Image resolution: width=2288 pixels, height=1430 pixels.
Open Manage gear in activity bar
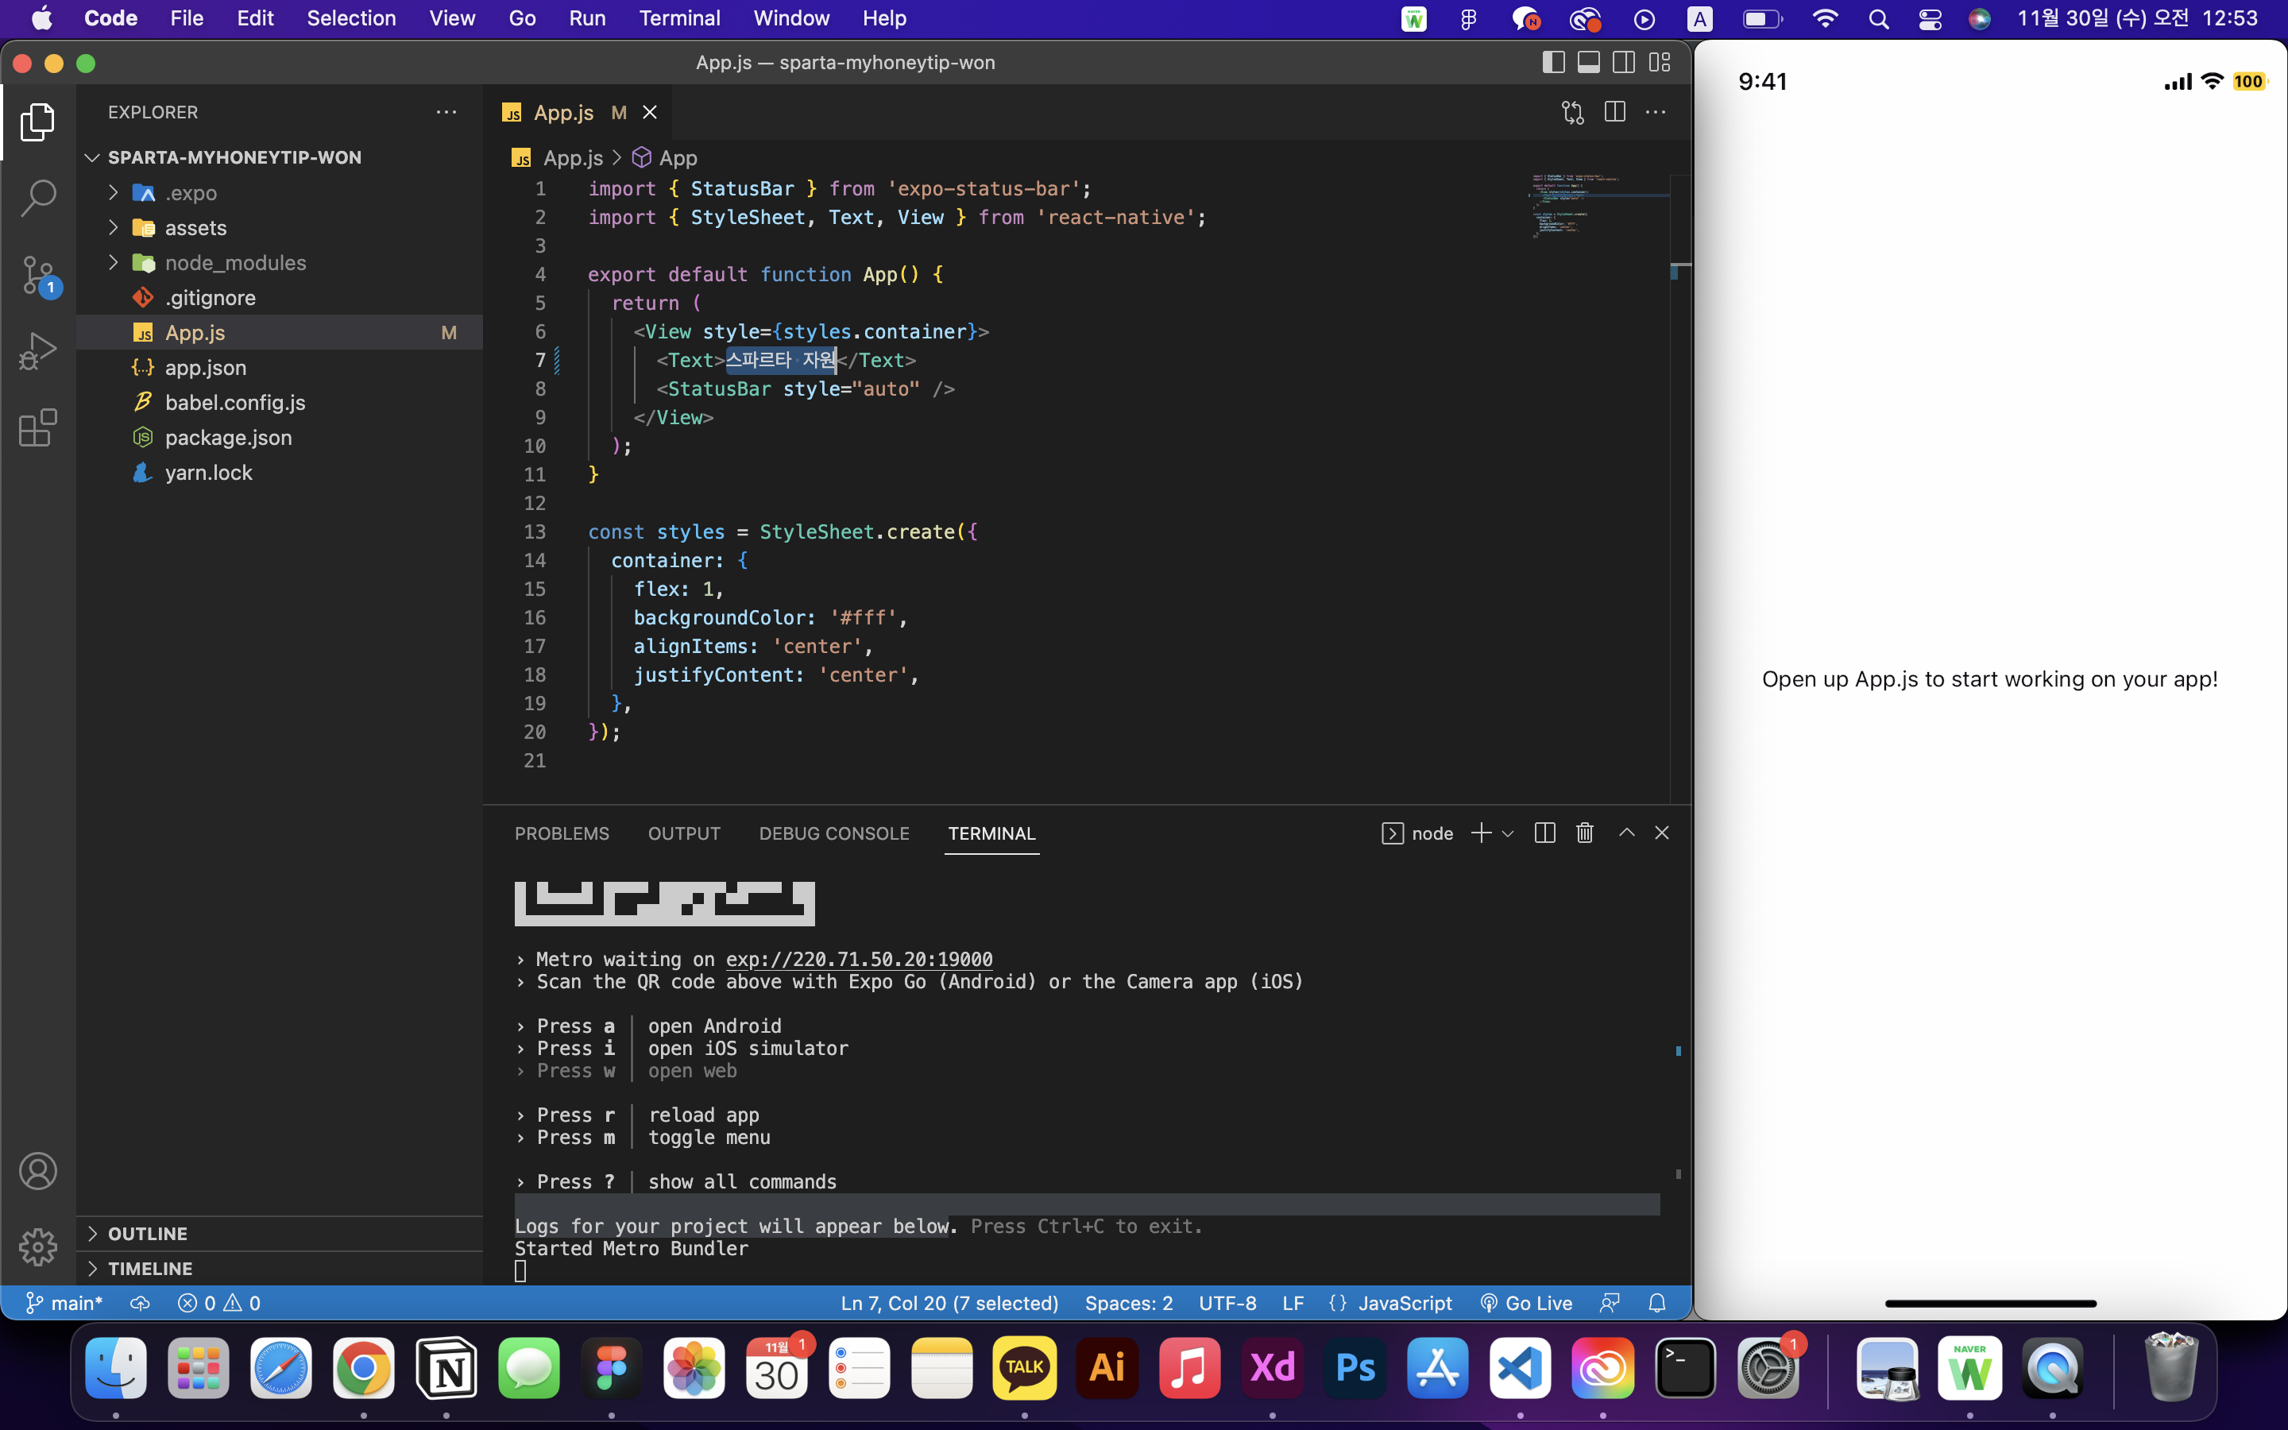(38, 1246)
